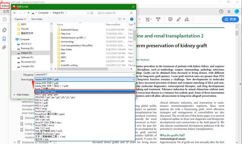
Task: Click the Search Subject (E:) field
Action: [x=115, y=13]
